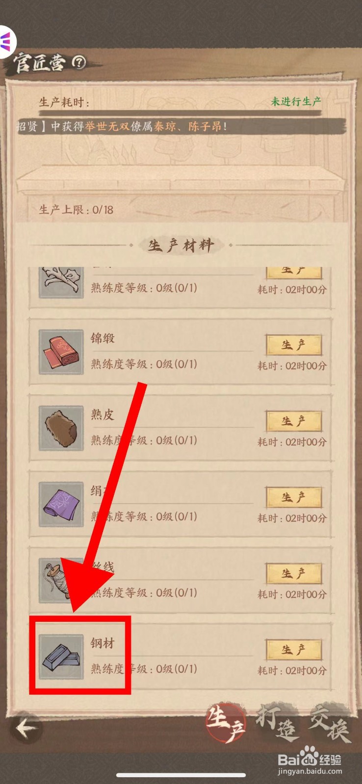Tap the back arrow at the bottom left

coord(26,727)
